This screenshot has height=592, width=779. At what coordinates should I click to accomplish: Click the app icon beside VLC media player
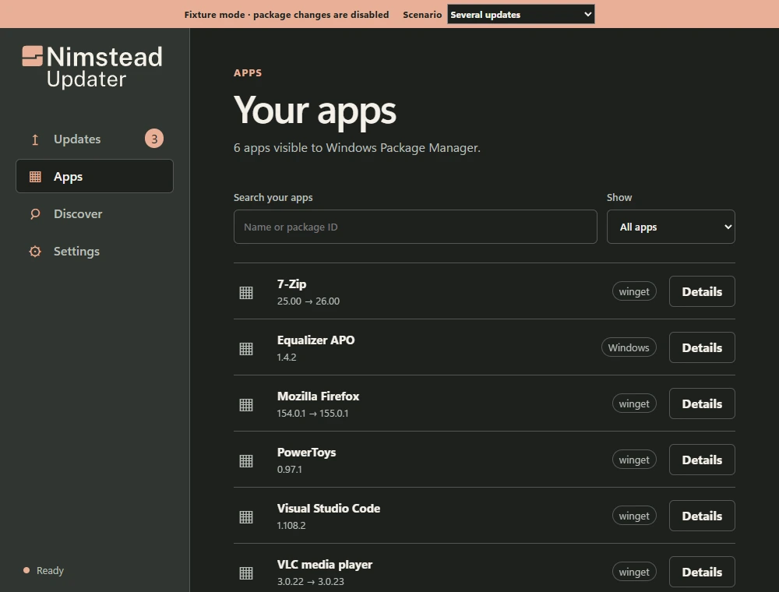pos(246,573)
